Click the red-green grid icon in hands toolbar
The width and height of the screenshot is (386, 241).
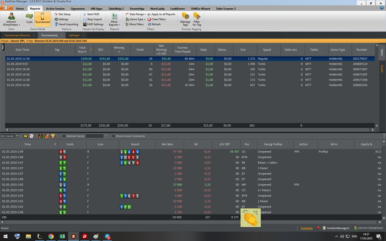pyautogui.click(x=41, y=136)
